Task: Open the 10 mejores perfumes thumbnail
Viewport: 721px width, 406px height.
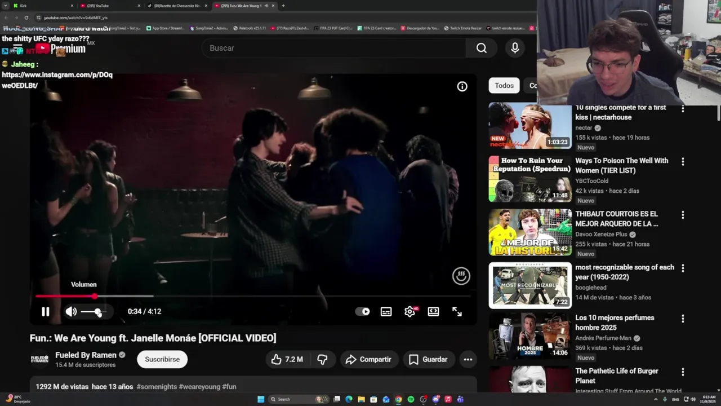Action: pyautogui.click(x=530, y=337)
